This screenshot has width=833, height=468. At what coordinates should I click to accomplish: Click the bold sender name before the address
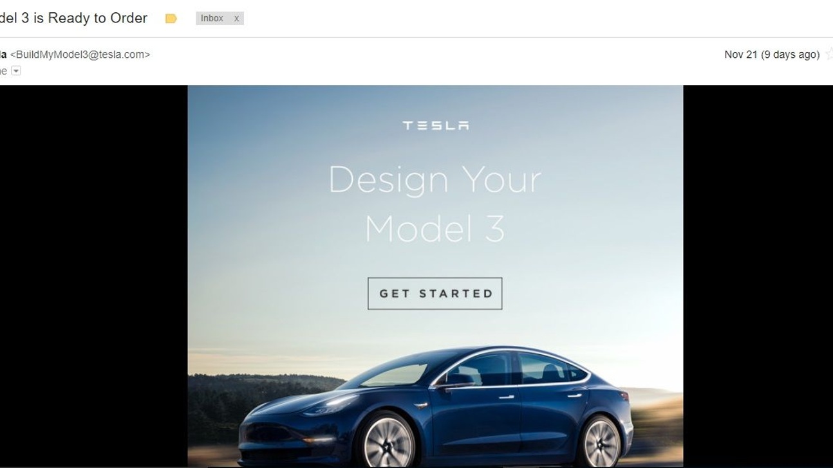[3, 55]
